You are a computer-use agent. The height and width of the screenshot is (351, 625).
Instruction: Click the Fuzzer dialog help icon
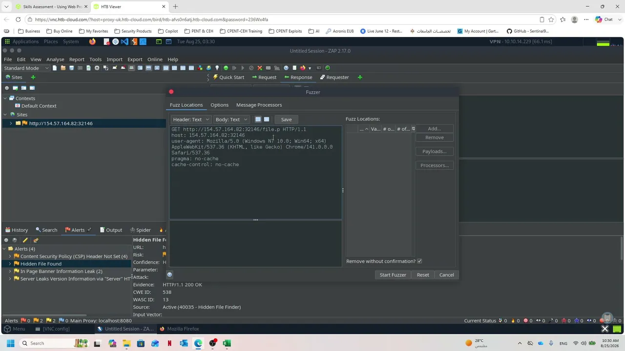click(x=170, y=274)
